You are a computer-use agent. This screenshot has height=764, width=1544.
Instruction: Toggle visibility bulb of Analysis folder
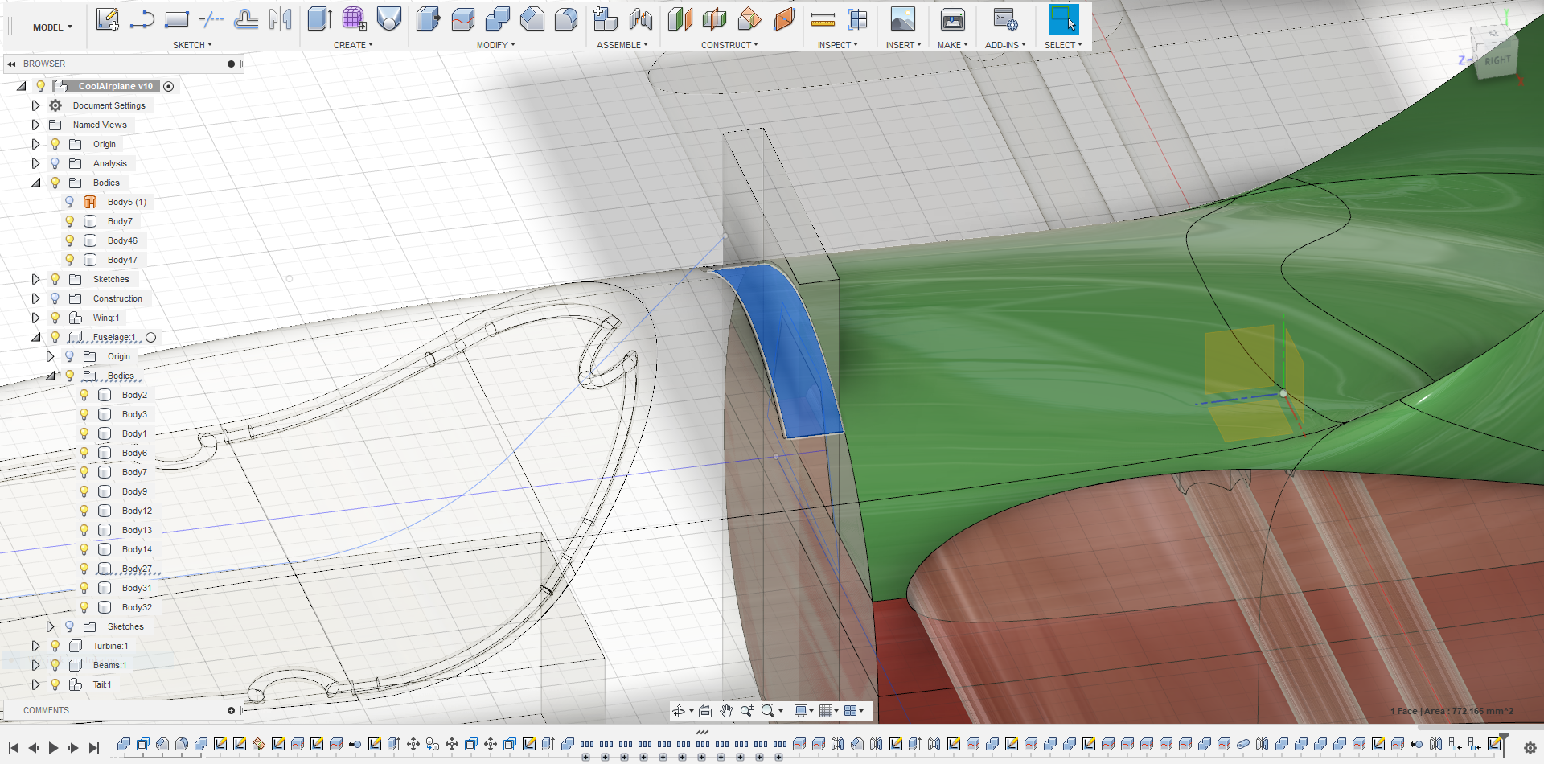[x=55, y=163]
